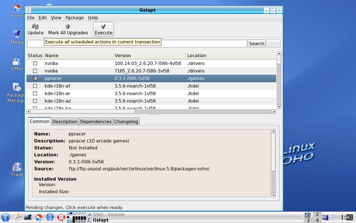The width and height of the screenshot is (356, 223).
Task: Toggle the first nvidia package checkbox
Action: click(x=35, y=63)
